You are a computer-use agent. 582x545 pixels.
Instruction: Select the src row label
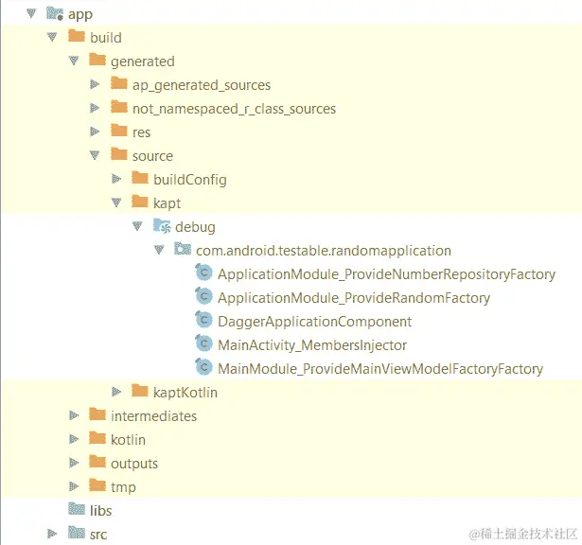tap(98, 535)
